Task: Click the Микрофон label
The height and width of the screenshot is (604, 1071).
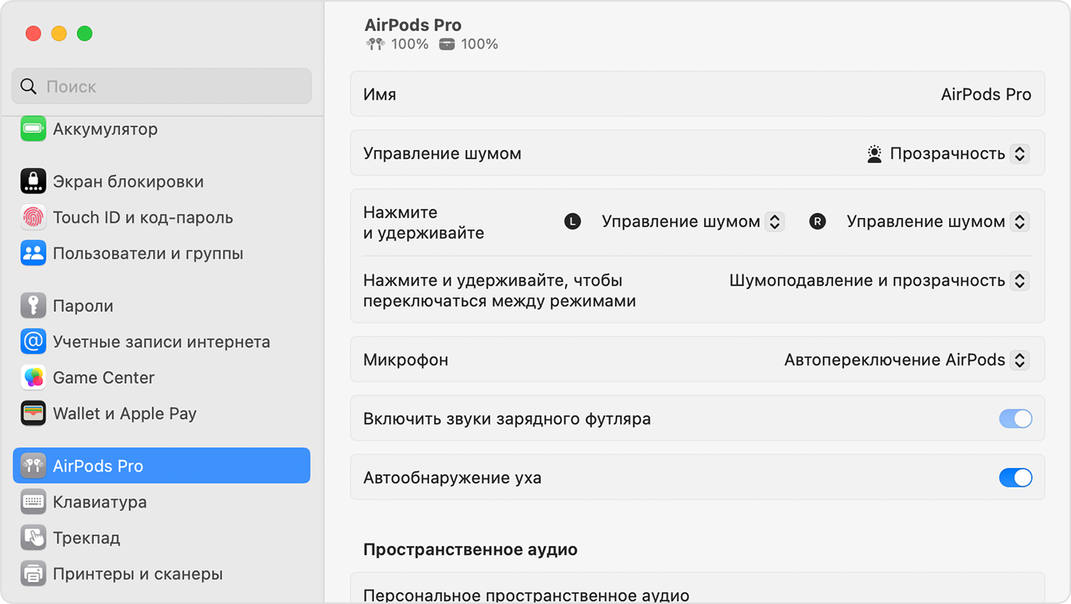Action: coord(405,360)
